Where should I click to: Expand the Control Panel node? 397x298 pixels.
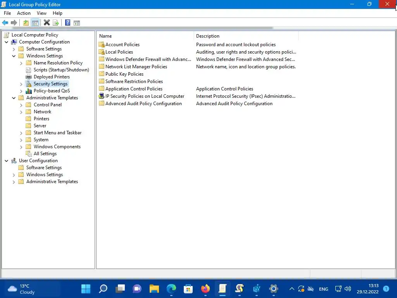coord(21,105)
